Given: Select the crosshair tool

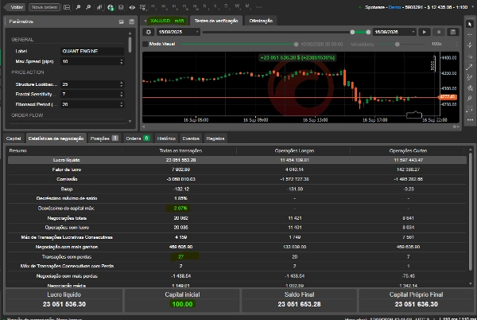Looking at the screenshot, I should click(470, 35).
